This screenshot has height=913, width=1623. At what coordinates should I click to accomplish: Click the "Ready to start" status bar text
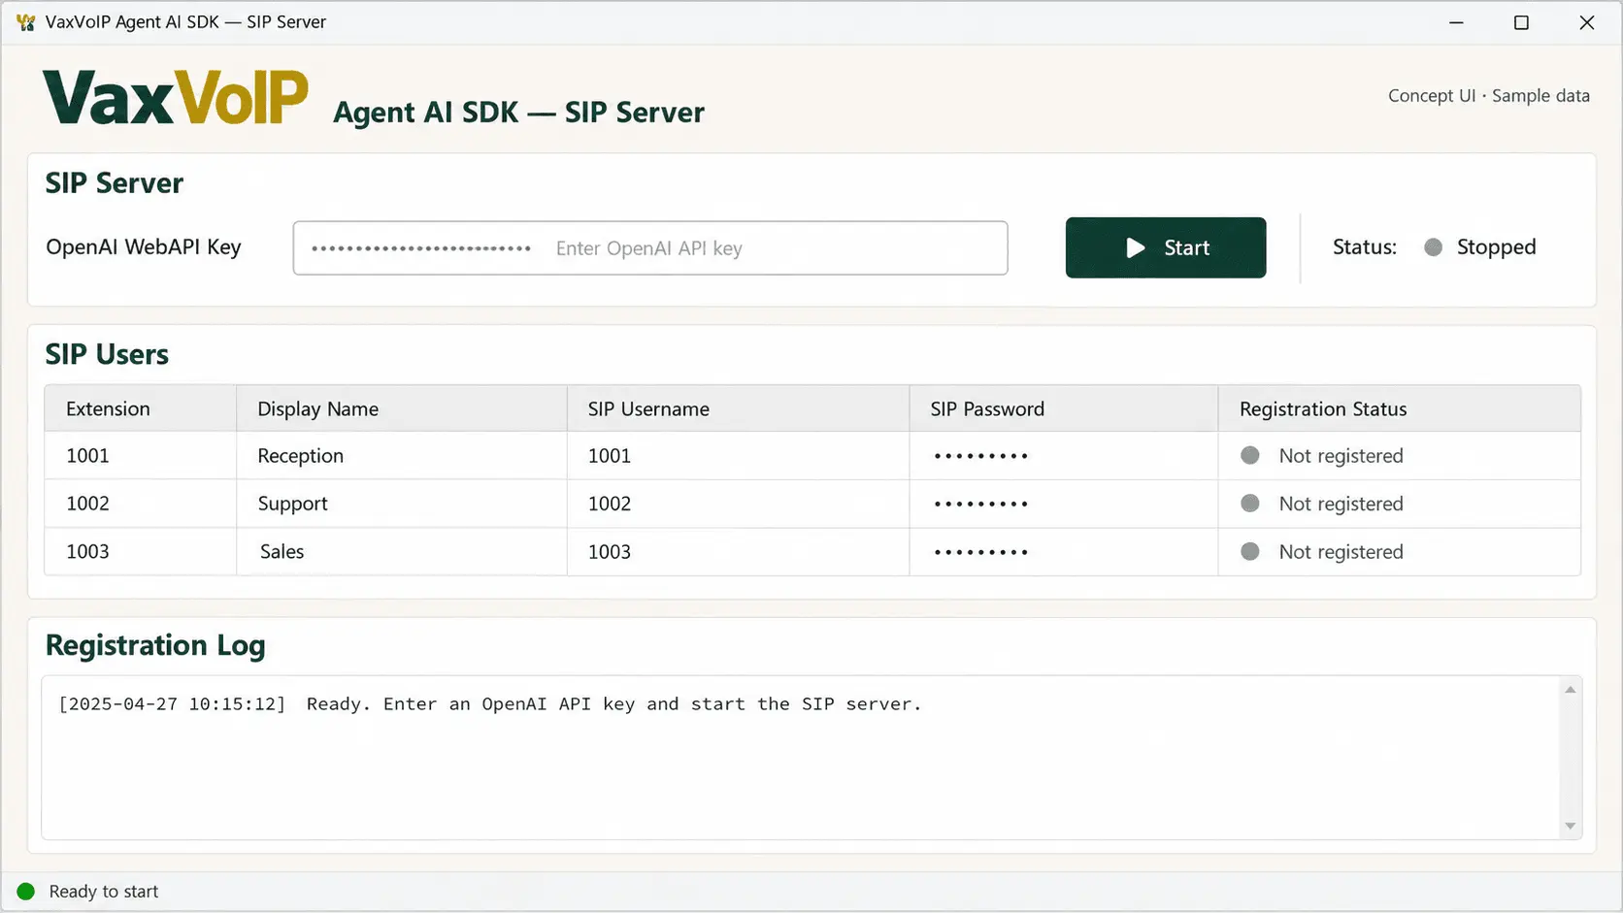coord(104,892)
